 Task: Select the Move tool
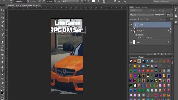[3, 10]
